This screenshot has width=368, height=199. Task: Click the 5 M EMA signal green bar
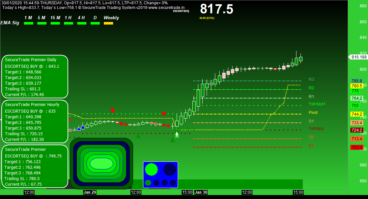tap(42, 23)
